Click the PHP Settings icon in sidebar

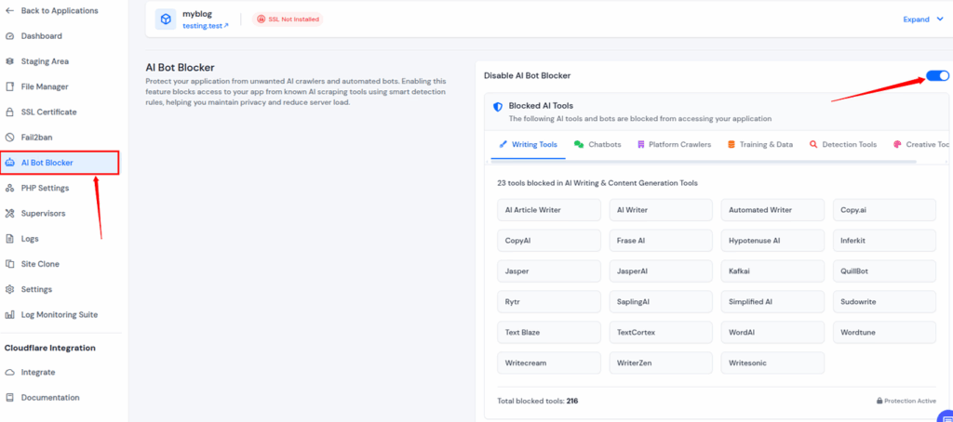pyautogui.click(x=9, y=189)
